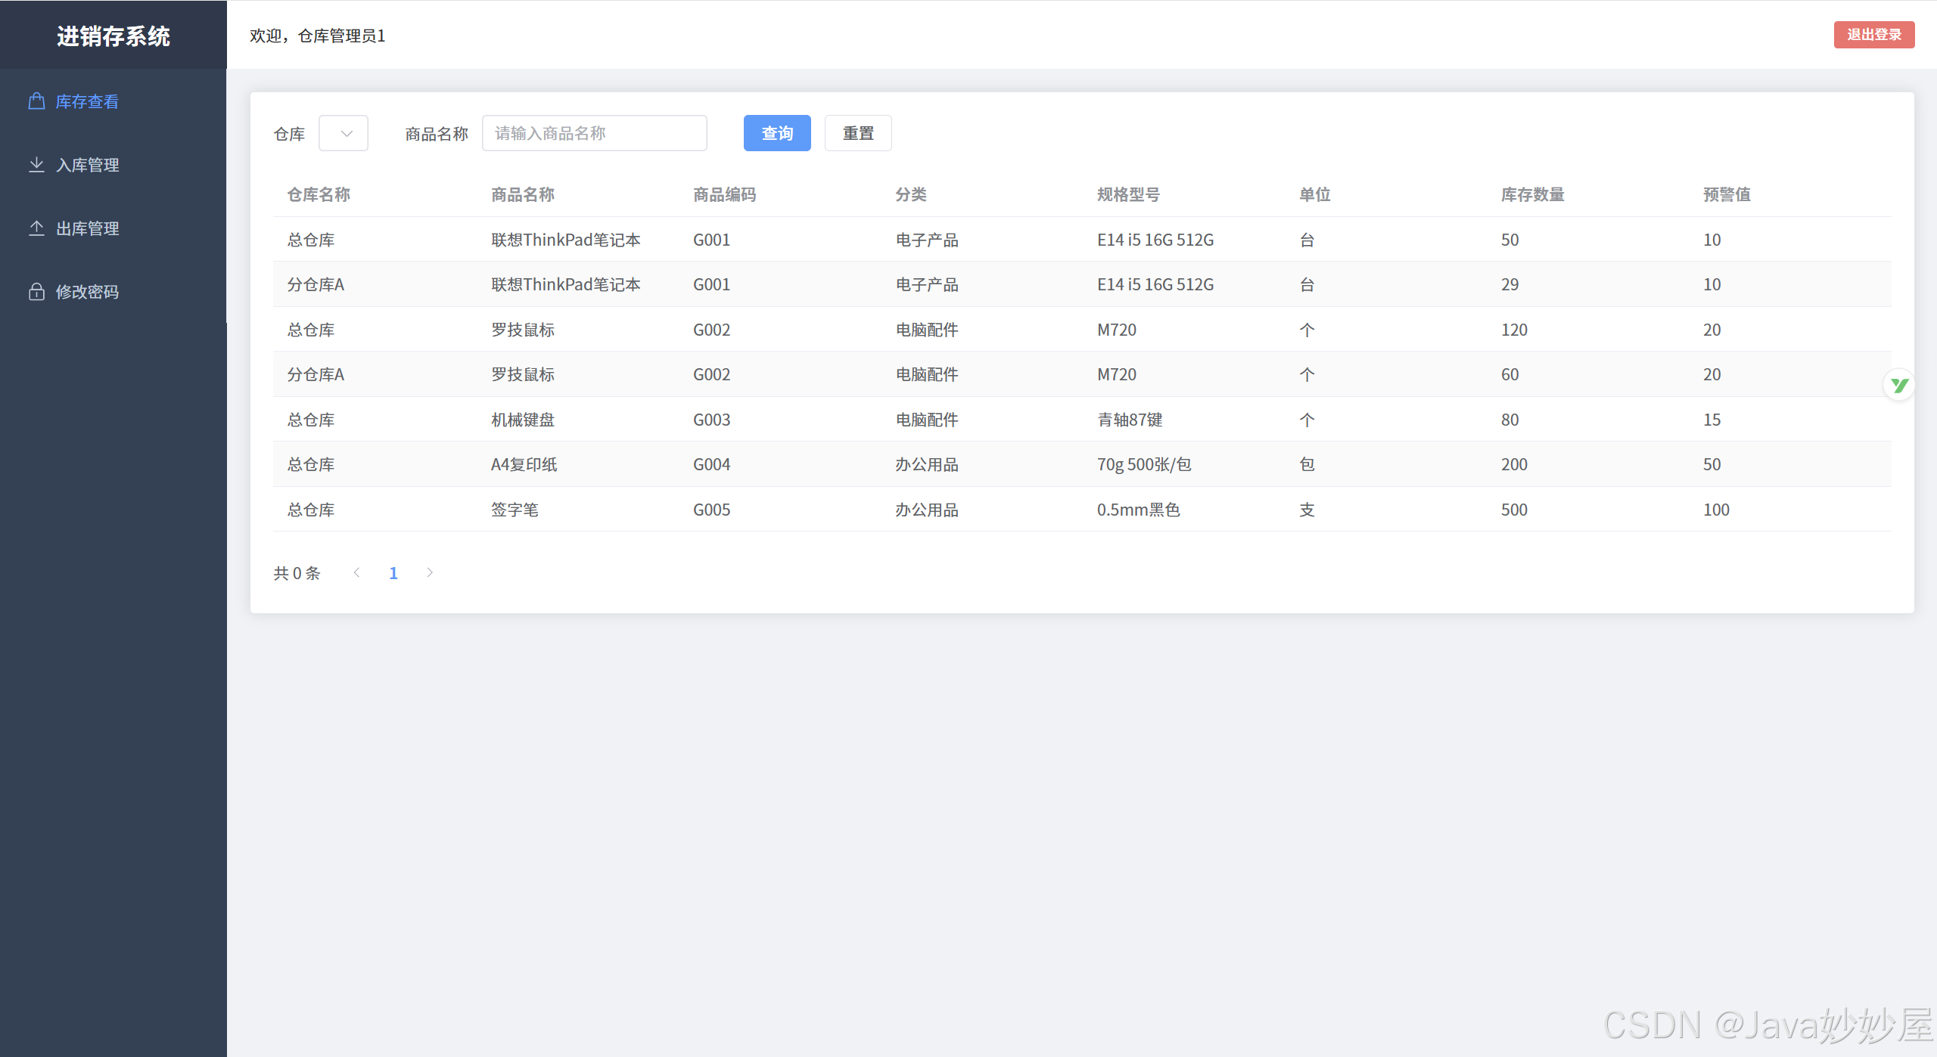Click 罗技鼠标 in the row with stock 120

(523, 330)
